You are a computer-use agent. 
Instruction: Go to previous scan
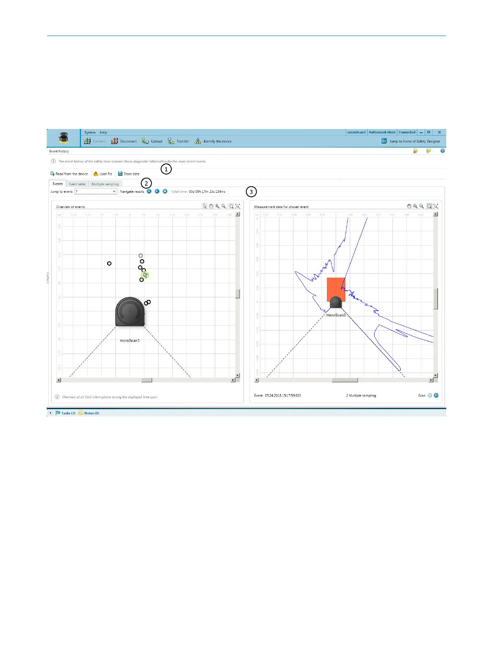point(430,395)
